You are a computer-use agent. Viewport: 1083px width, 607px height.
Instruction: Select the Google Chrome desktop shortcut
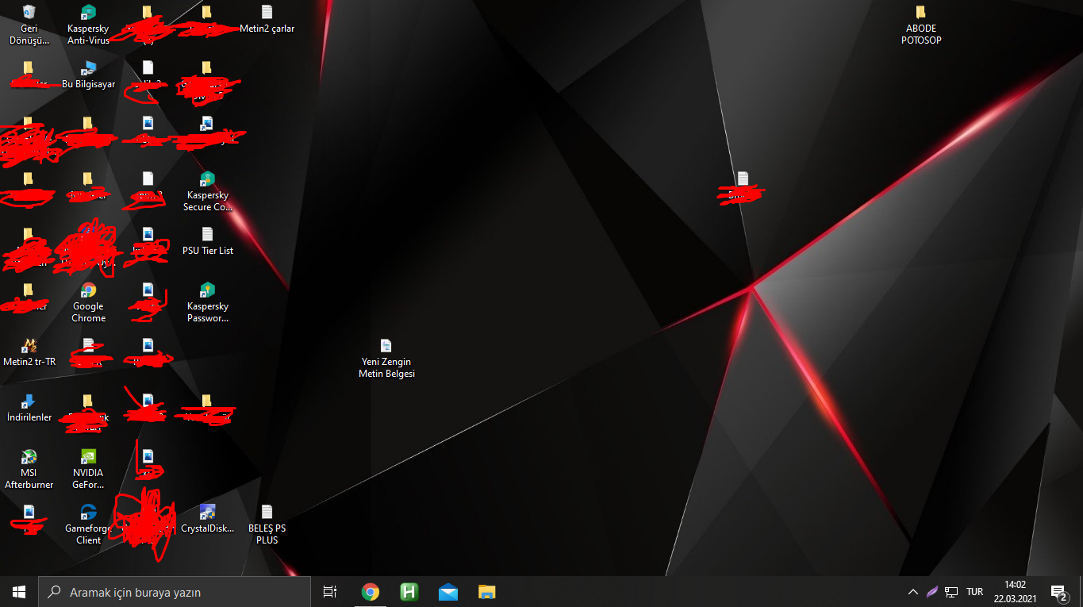click(x=88, y=302)
